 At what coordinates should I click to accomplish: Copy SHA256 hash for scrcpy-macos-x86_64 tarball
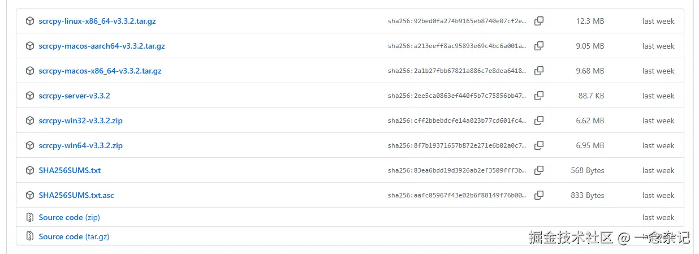coord(539,71)
